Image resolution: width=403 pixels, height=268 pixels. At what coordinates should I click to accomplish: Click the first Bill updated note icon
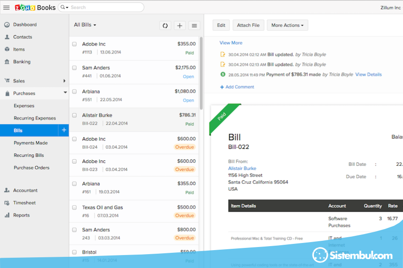pos(223,54)
